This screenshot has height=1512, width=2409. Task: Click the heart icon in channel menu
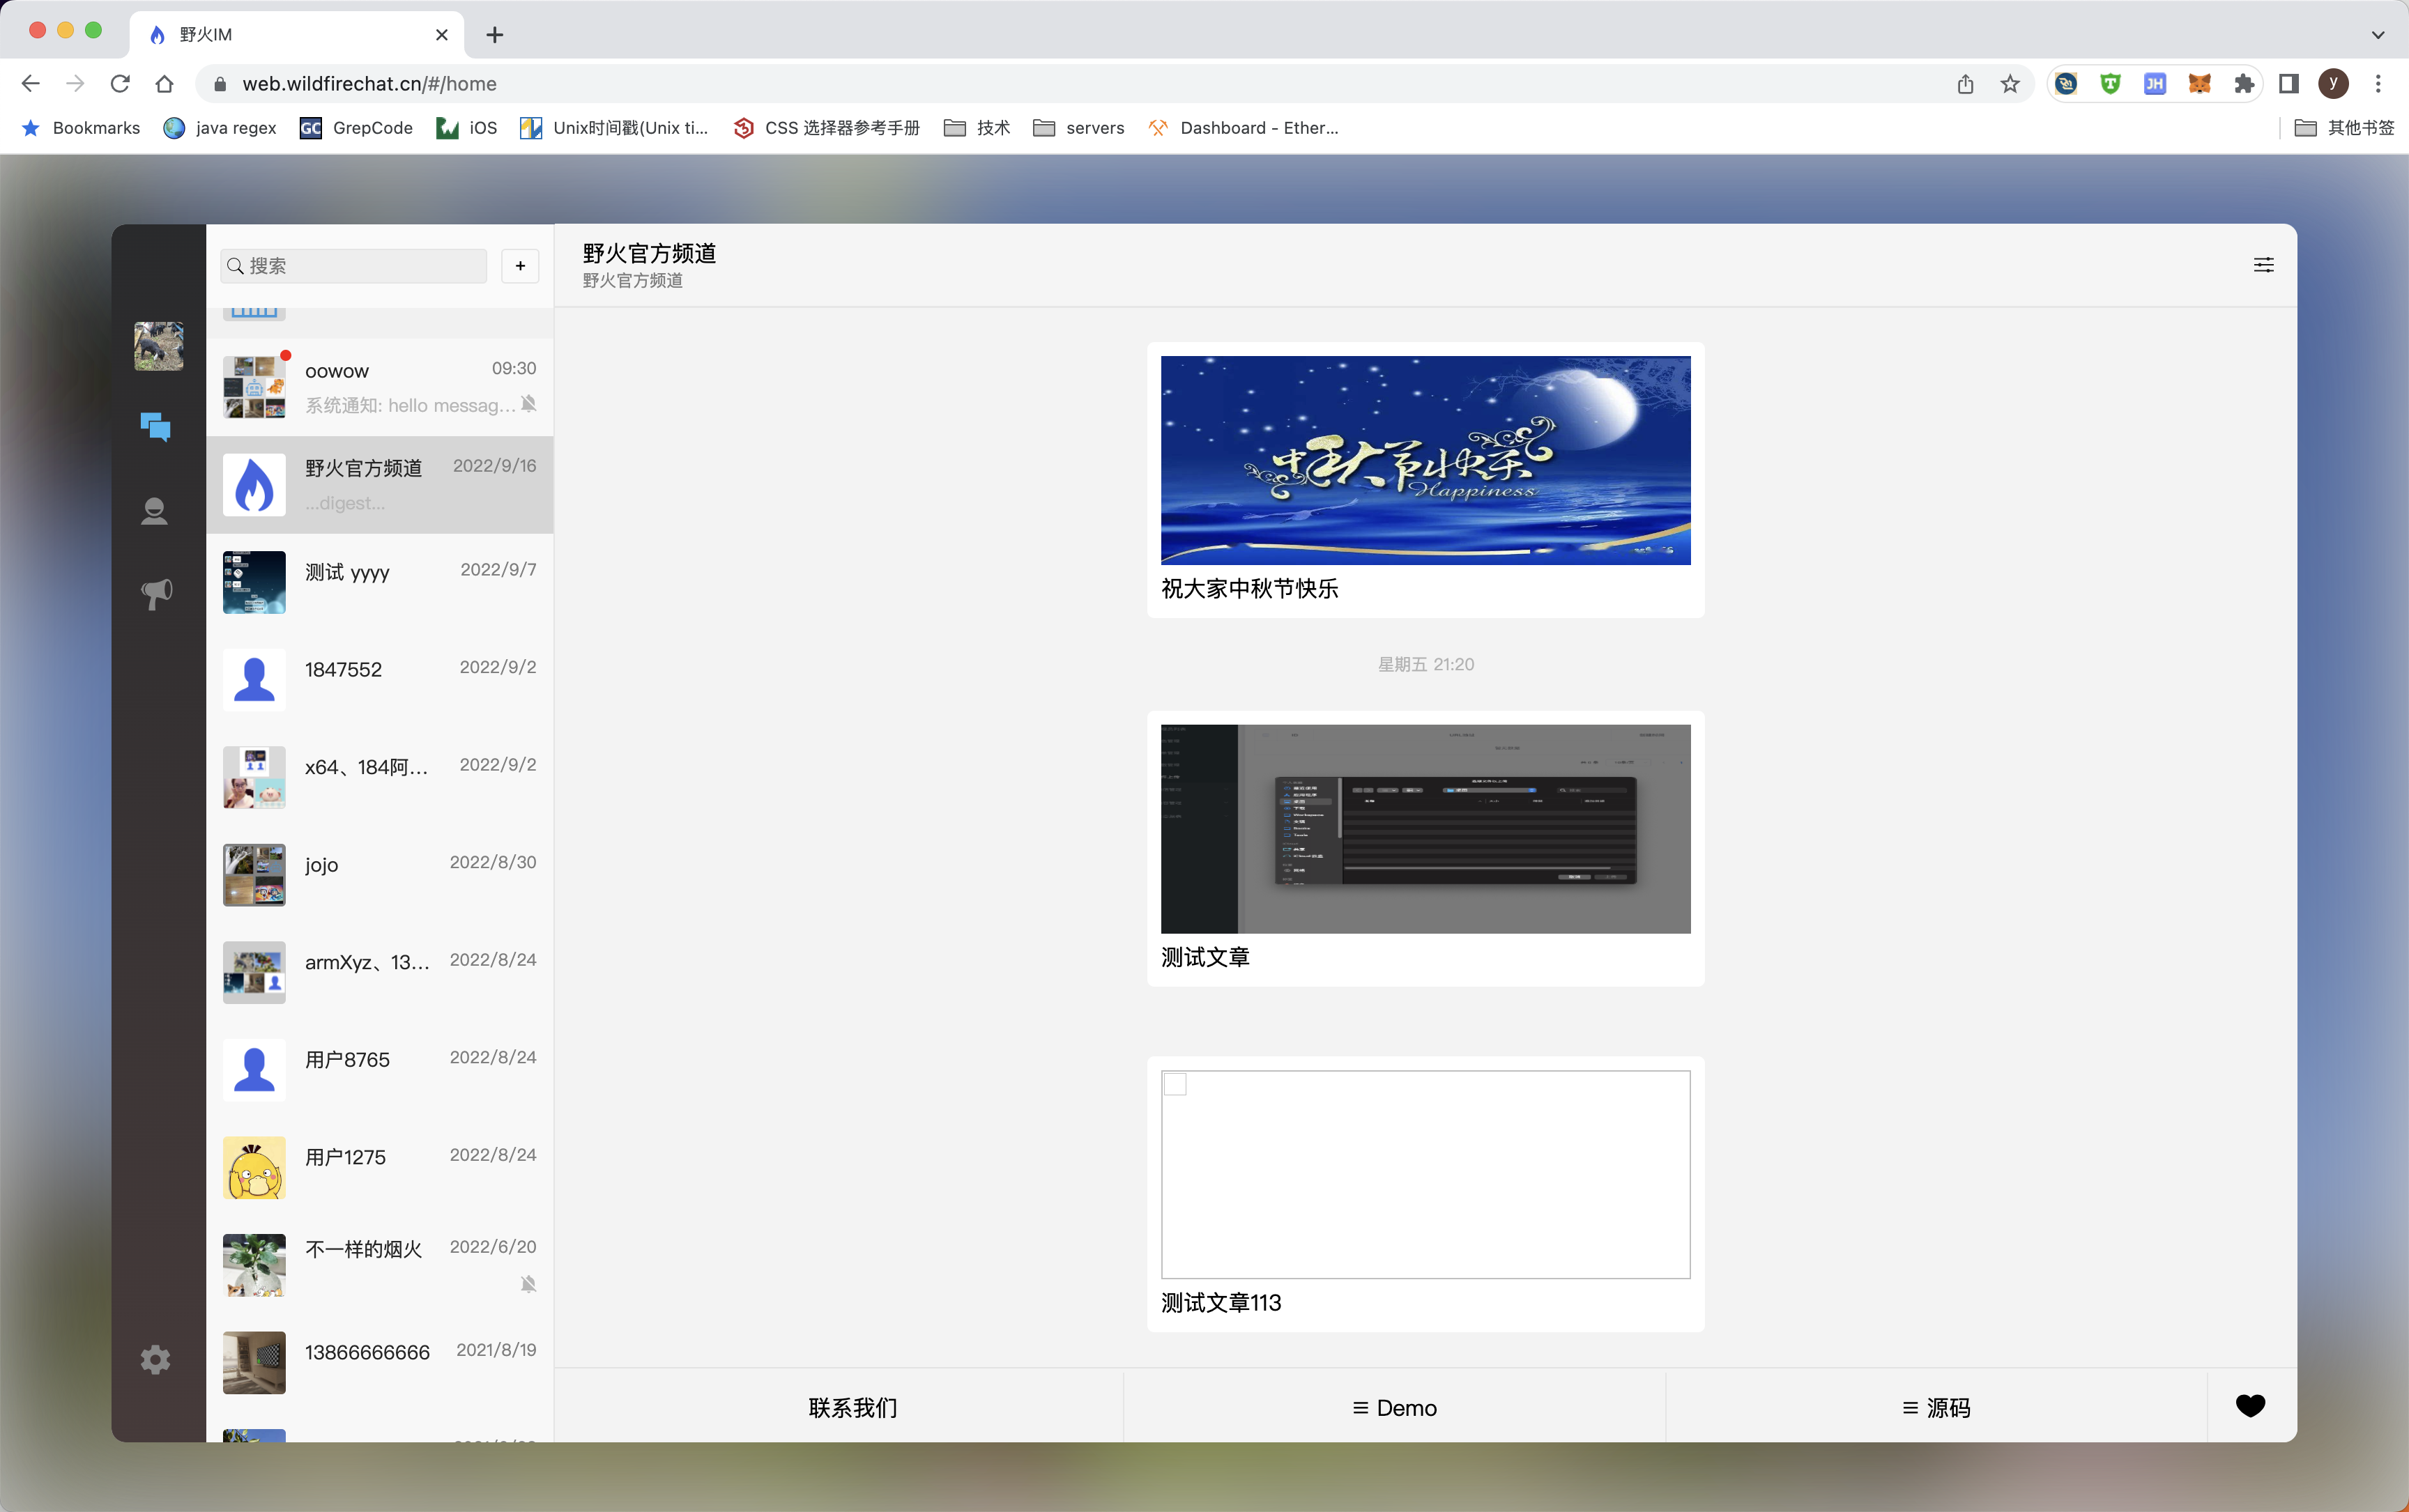click(2250, 1406)
